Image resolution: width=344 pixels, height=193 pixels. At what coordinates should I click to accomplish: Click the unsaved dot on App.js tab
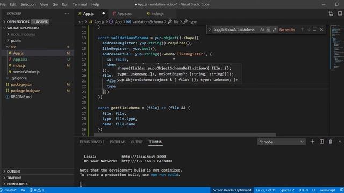coord(104,13)
